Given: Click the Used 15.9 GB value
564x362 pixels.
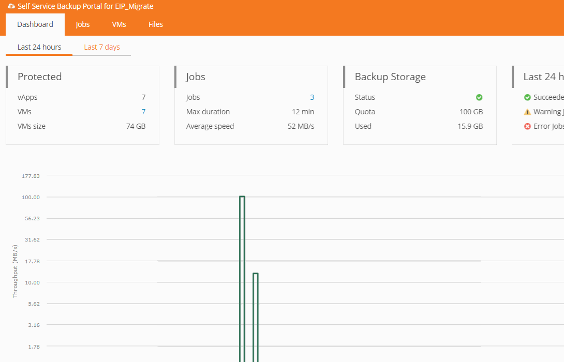Looking at the screenshot, I should point(471,126).
